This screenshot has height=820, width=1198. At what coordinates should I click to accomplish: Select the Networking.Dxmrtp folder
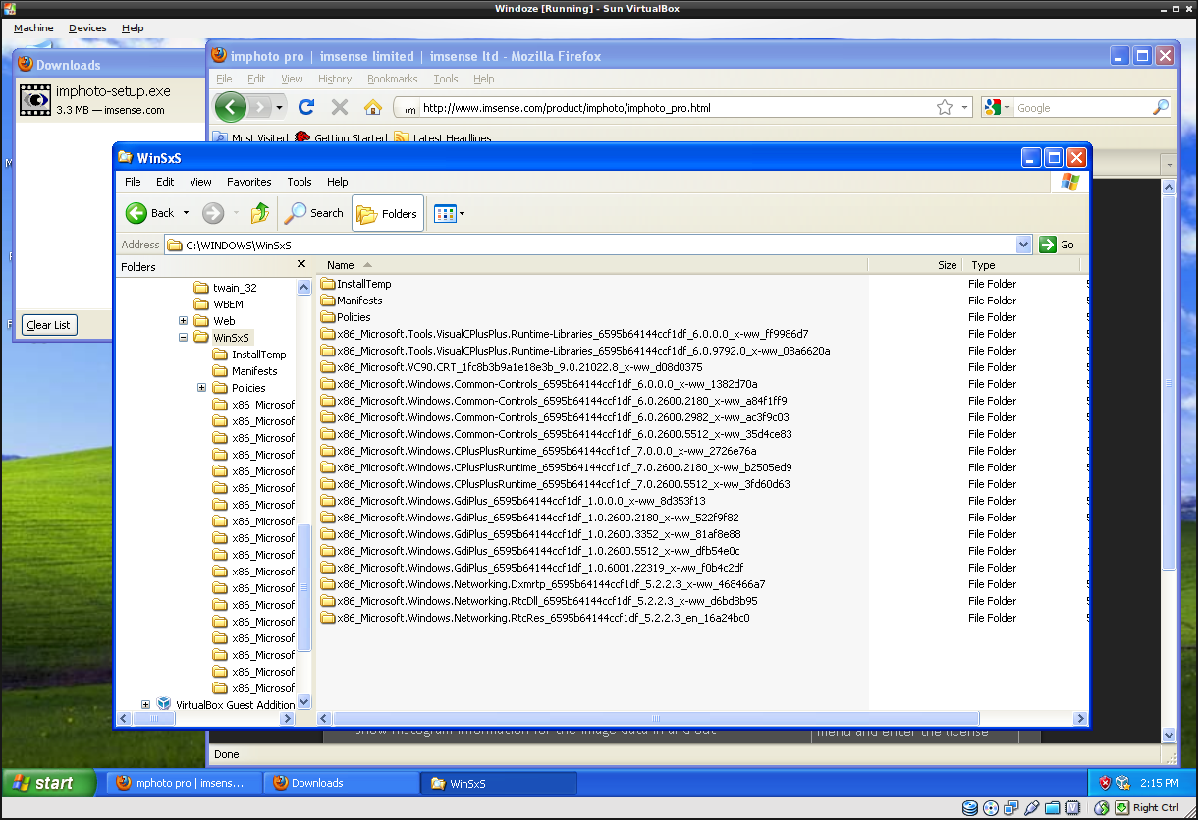(x=543, y=584)
